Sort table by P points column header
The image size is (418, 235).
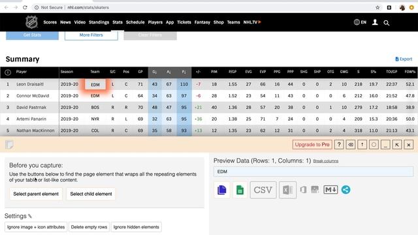tap(184, 72)
